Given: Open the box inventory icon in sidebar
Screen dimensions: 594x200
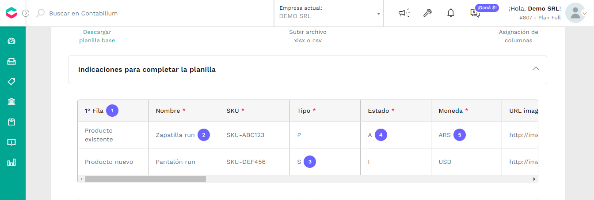Looking at the screenshot, I should coord(11,122).
